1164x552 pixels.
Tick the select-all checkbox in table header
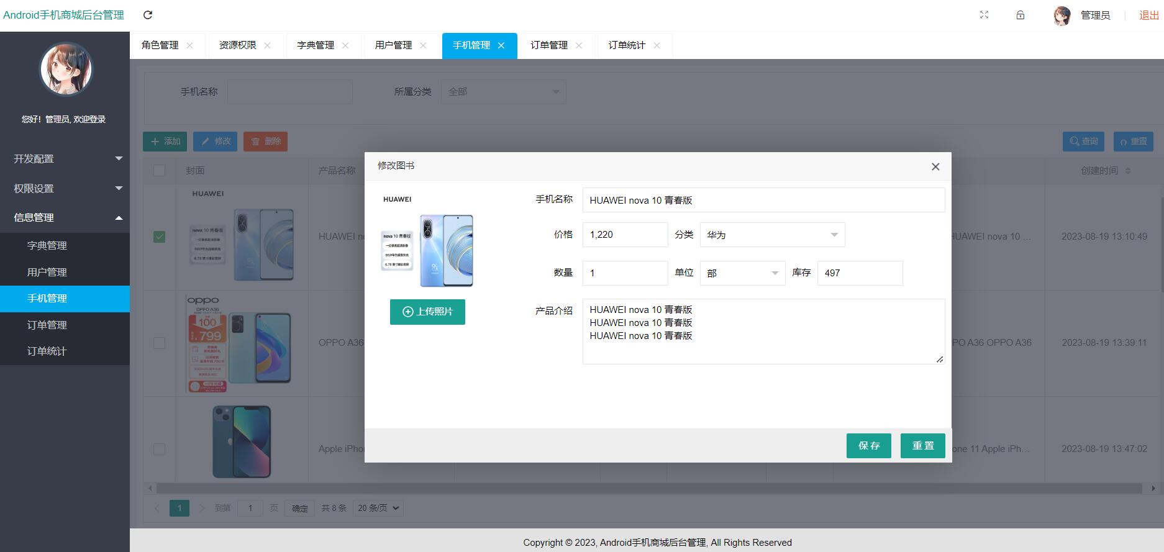pyautogui.click(x=159, y=170)
